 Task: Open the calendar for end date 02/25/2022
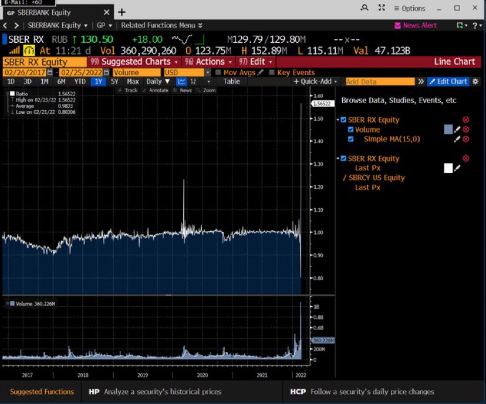tap(106, 73)
